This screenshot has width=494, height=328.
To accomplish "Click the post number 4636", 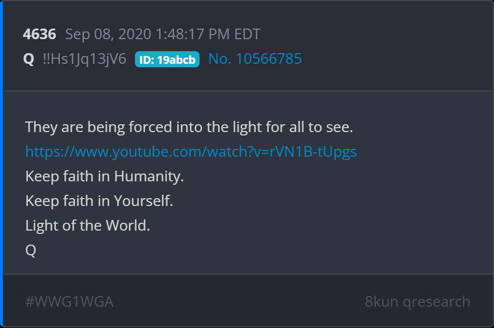I will pyautogui.click(x=39, y=34).
